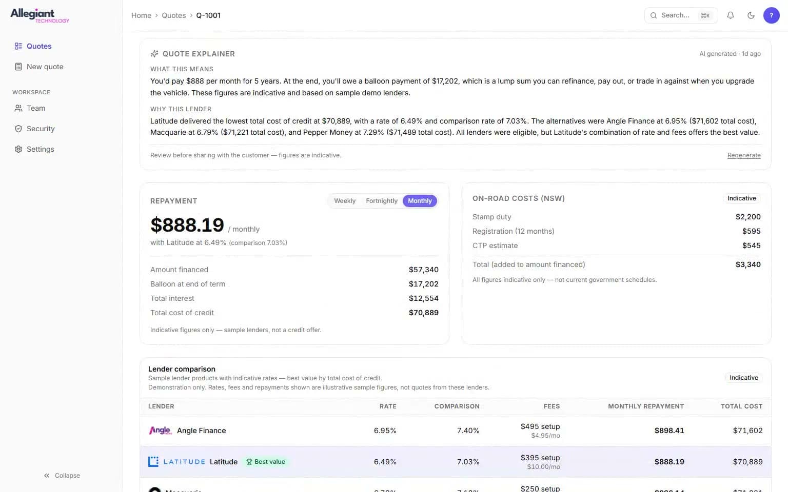Click the Indicative badge in Lender comparison
The image size is (788, 492).
744,378
